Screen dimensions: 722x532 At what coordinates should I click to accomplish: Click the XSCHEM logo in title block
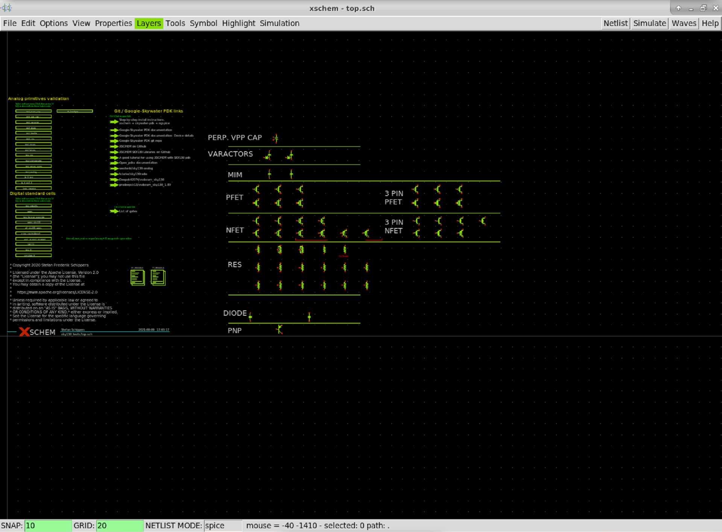pos(37,332)
